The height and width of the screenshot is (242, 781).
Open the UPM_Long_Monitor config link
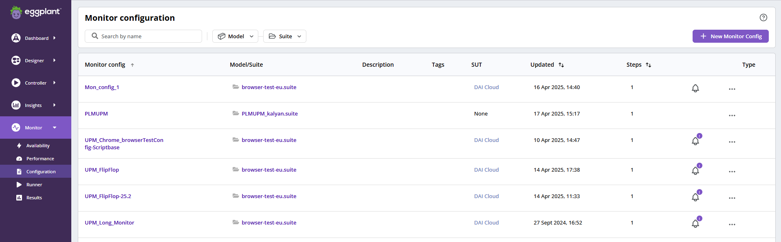(109, 222)
